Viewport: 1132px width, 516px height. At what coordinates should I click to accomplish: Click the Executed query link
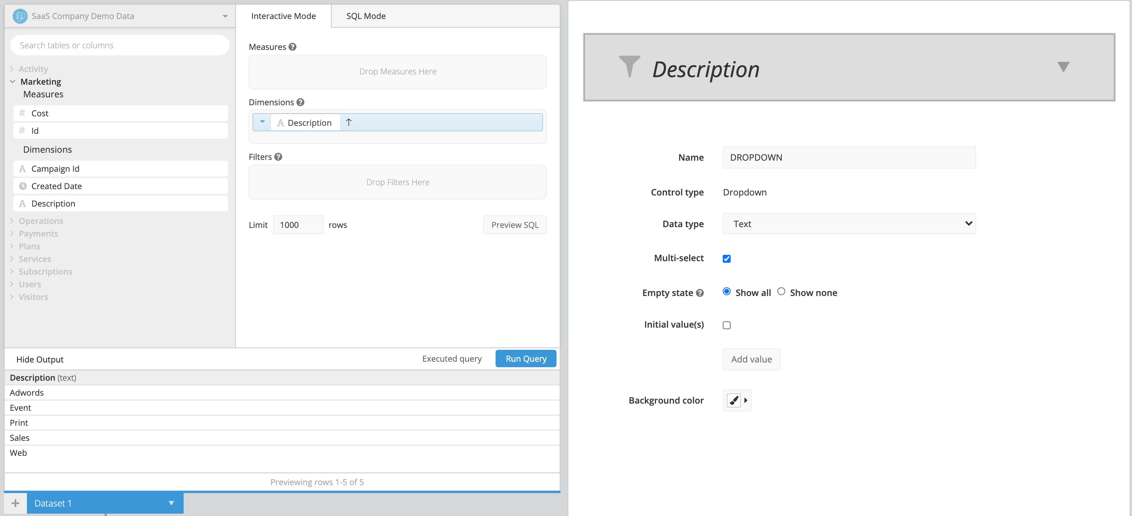(452, 359)
